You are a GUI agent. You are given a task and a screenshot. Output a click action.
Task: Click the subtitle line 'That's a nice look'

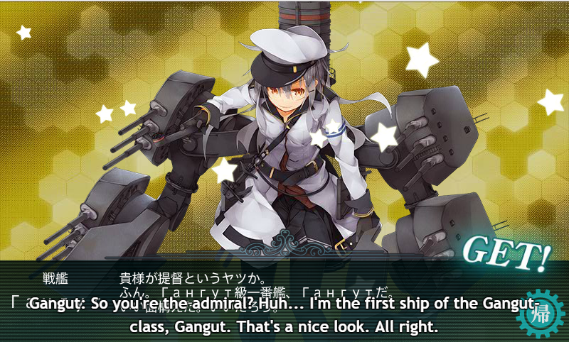304,327
